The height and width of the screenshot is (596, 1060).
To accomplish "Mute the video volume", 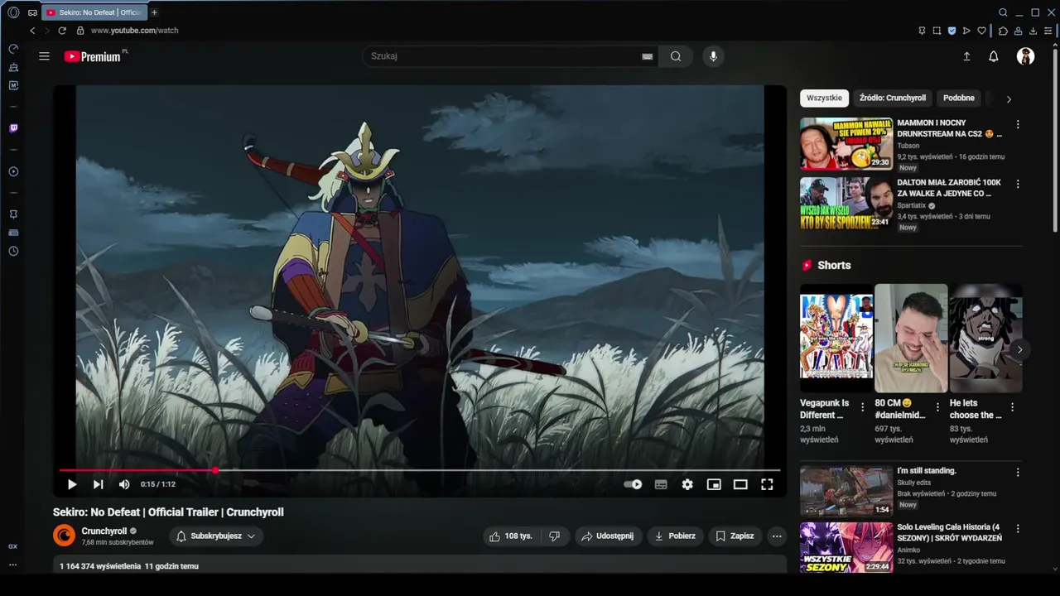I will click(x=124, y=484).
